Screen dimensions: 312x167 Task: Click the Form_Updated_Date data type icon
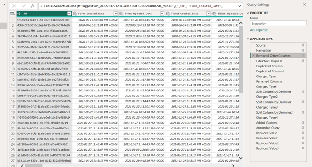tap(121, 14)
